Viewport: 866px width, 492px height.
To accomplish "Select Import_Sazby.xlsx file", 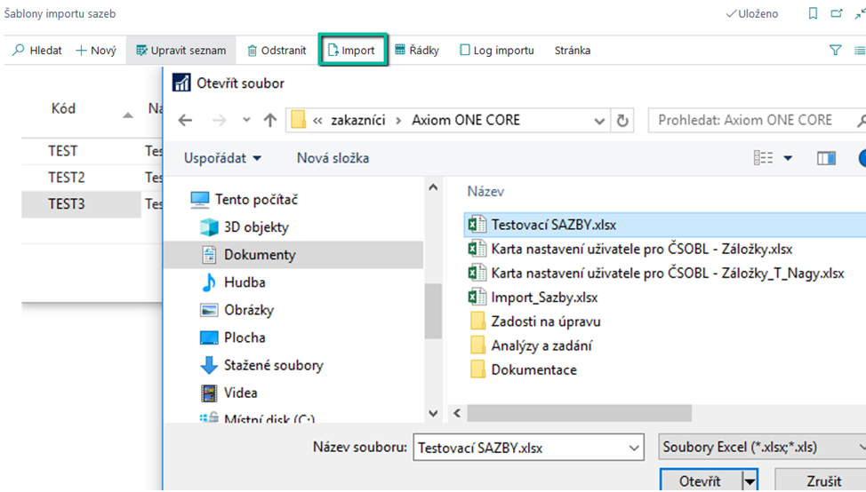I will [544, 298].
